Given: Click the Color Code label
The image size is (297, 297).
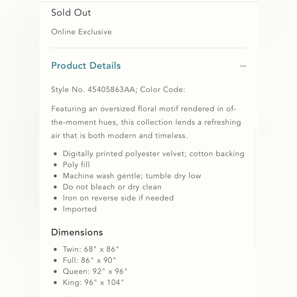Looking at the screenshot, I should pos(162,89).
